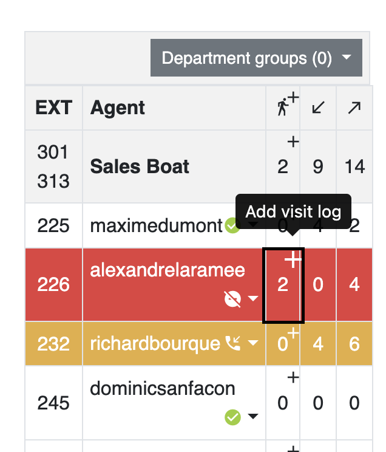Click the EXT column header
This screenshot has width=386, height=452.
[x=53, y=108]
